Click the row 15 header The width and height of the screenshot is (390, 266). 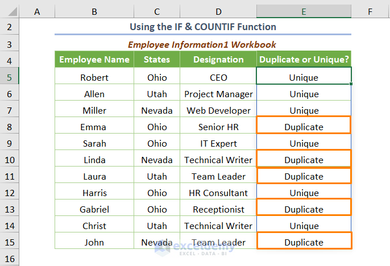10,242
